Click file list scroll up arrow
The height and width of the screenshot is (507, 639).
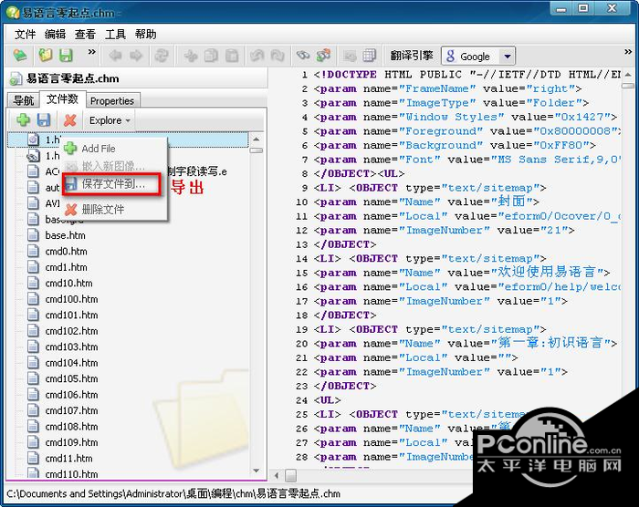pyautogui.click(x=257, y=139)
